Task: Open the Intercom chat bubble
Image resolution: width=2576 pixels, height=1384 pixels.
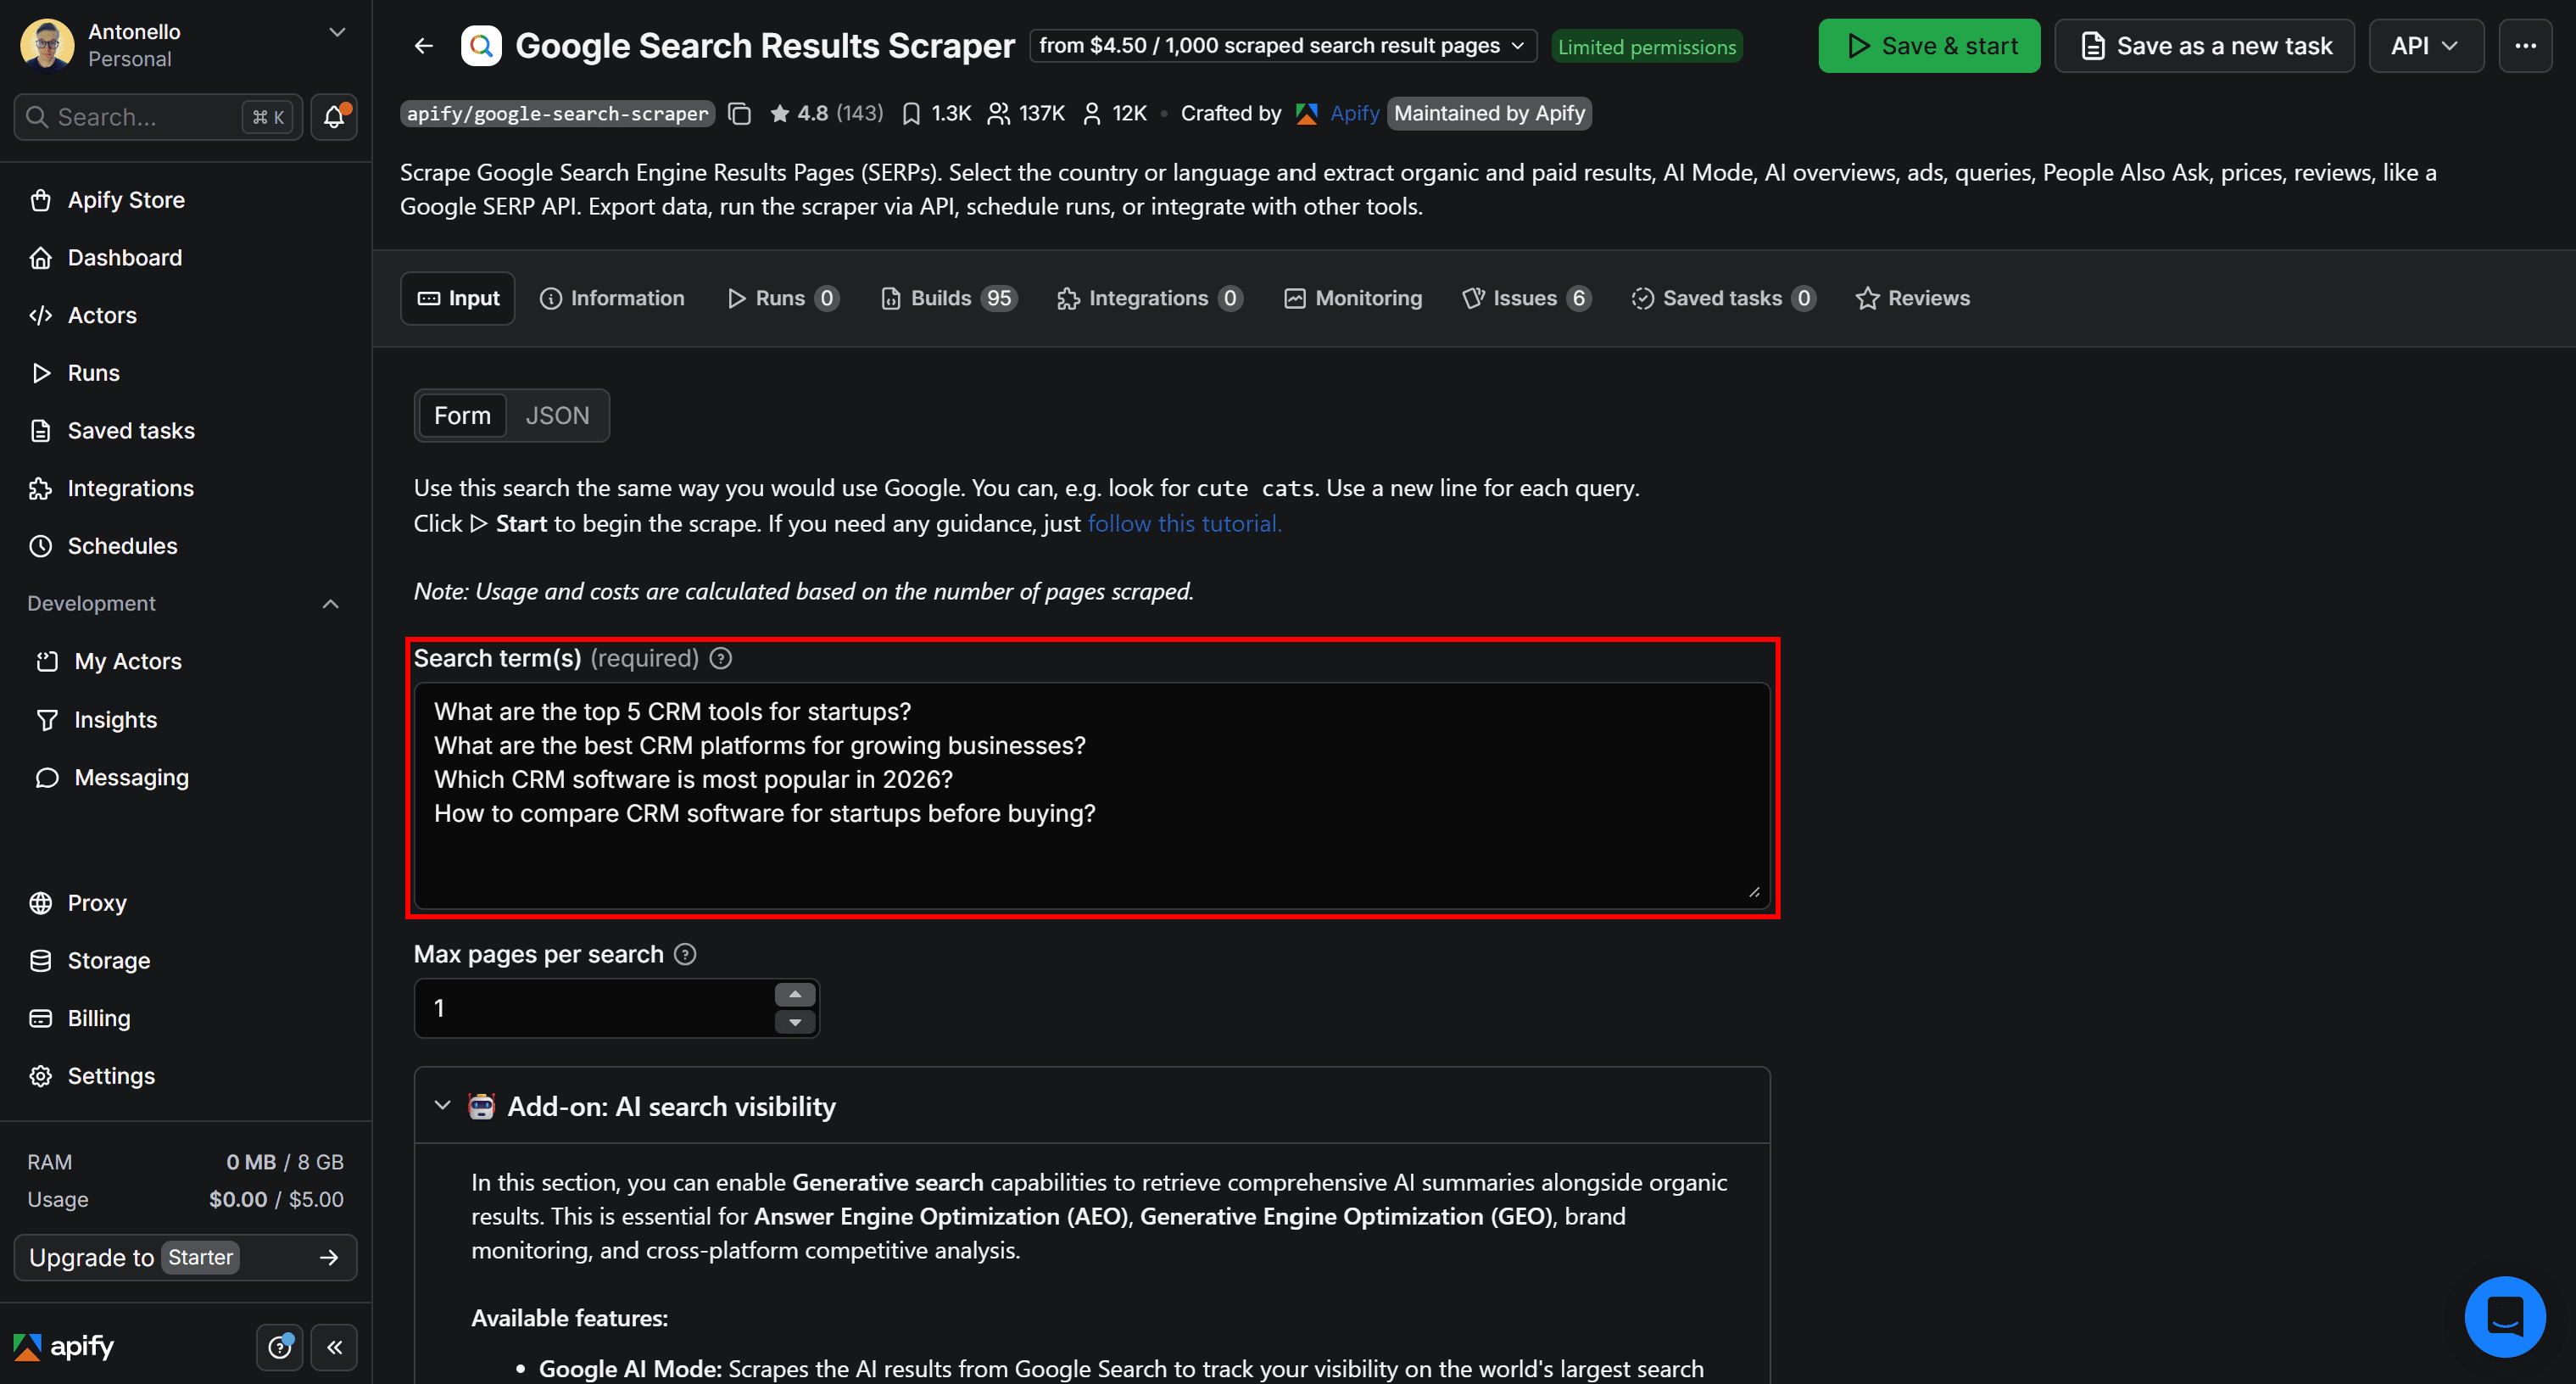Action: 2504,1316
